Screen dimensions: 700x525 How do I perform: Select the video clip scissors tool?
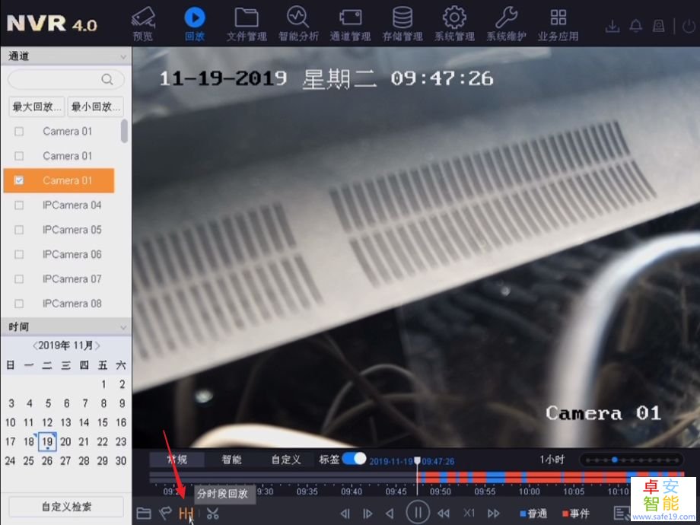click(212, 513)
